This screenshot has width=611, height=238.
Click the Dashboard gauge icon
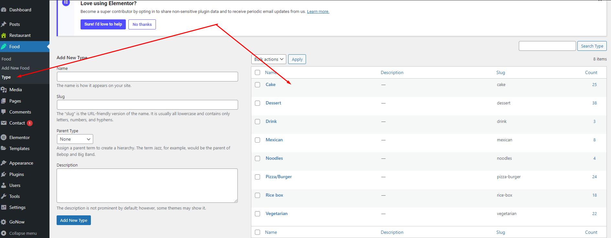(x=4, y=10)
